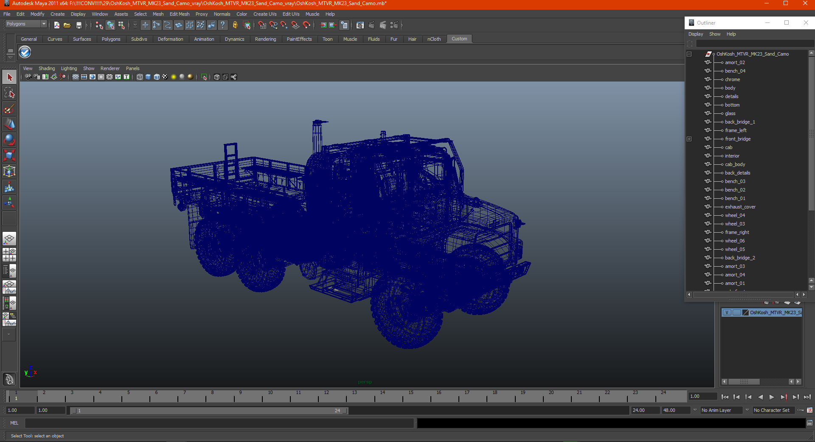
Task: Open a scene with folder icon
Action: point(67,25)
